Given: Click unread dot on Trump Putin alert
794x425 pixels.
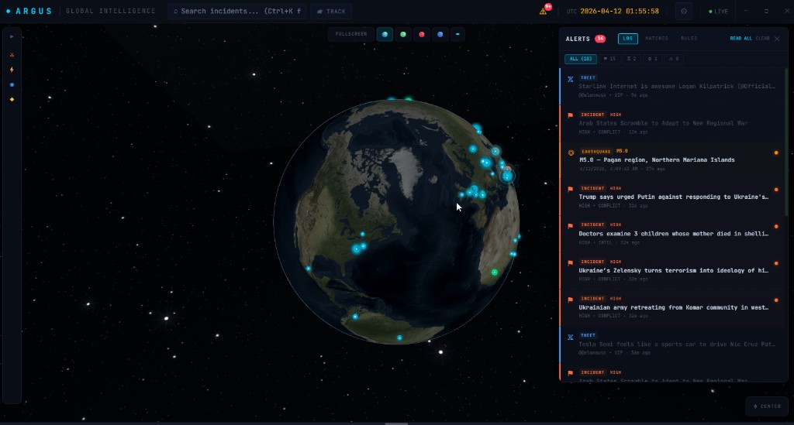Looking at the screenshot, I should pos(775,190).
